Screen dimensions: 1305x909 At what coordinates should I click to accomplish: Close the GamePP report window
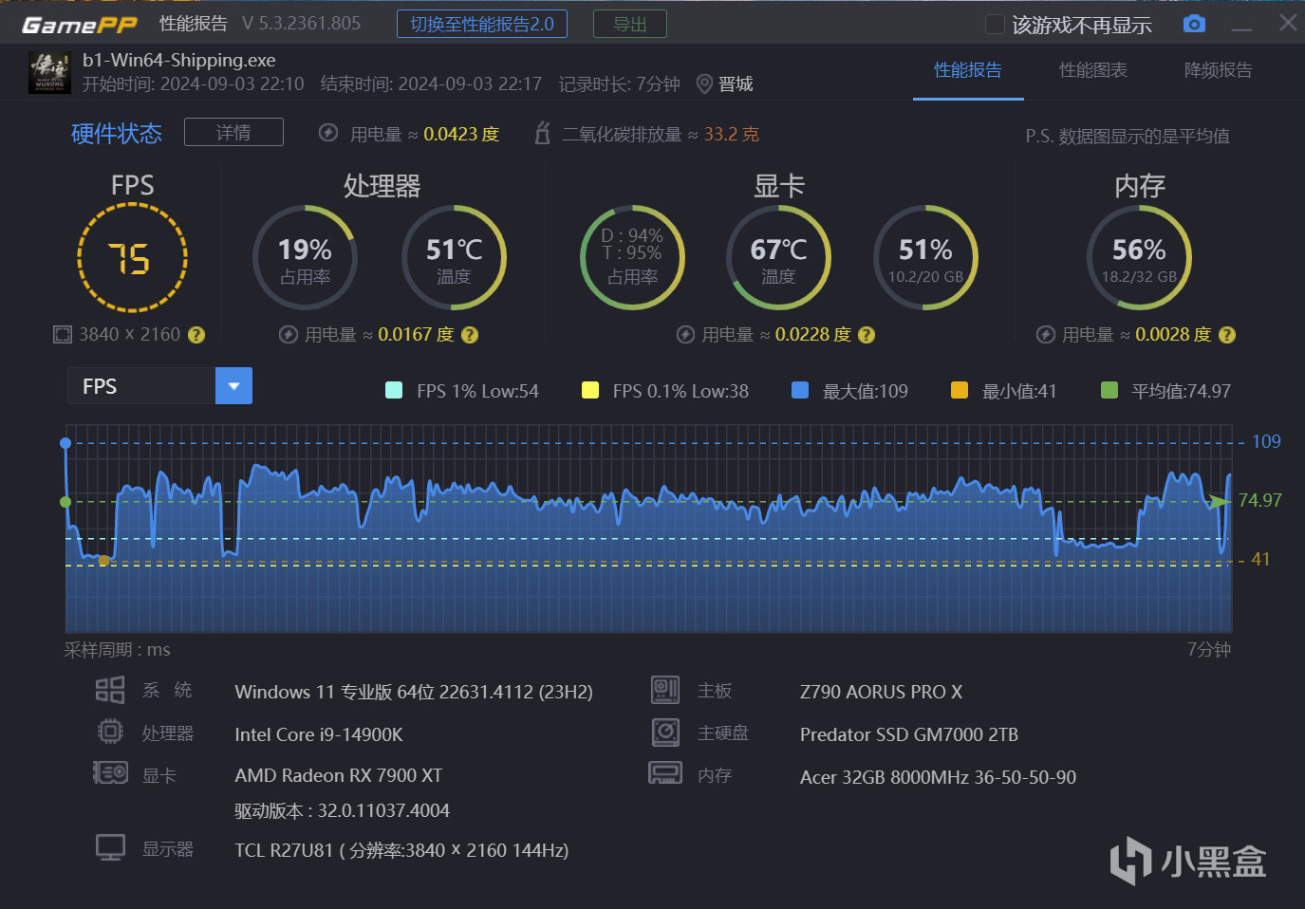(1288, 23)
